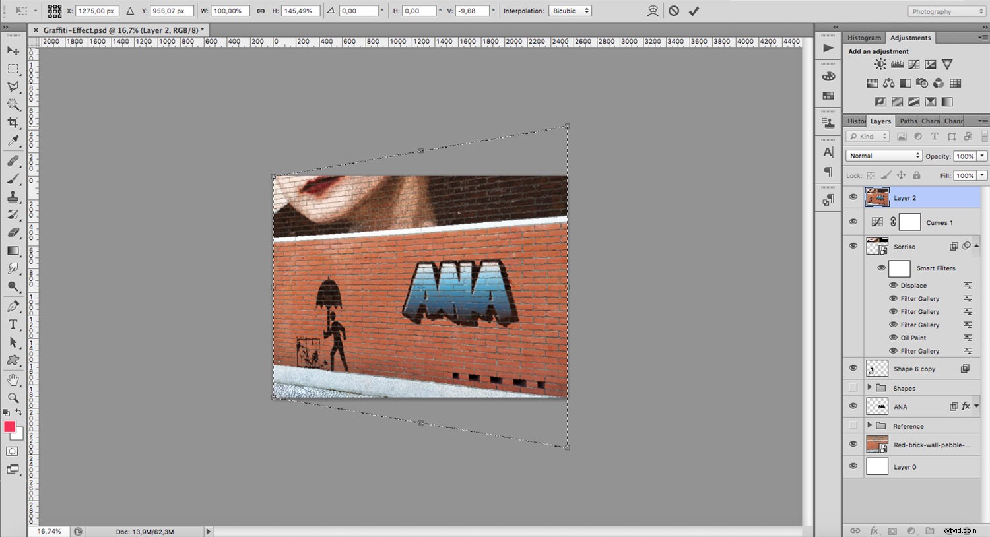The height and width of the screenshot is (537, 990).
Task: Expand the Reference group
Action: 870,426
